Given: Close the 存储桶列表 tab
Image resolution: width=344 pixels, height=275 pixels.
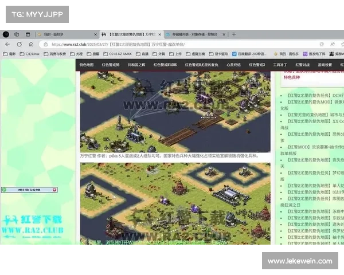Looking at the screenshot, I should (x=224, y=34).
